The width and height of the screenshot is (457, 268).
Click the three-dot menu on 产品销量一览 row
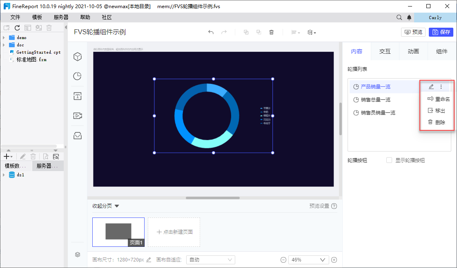click(441, 87)
